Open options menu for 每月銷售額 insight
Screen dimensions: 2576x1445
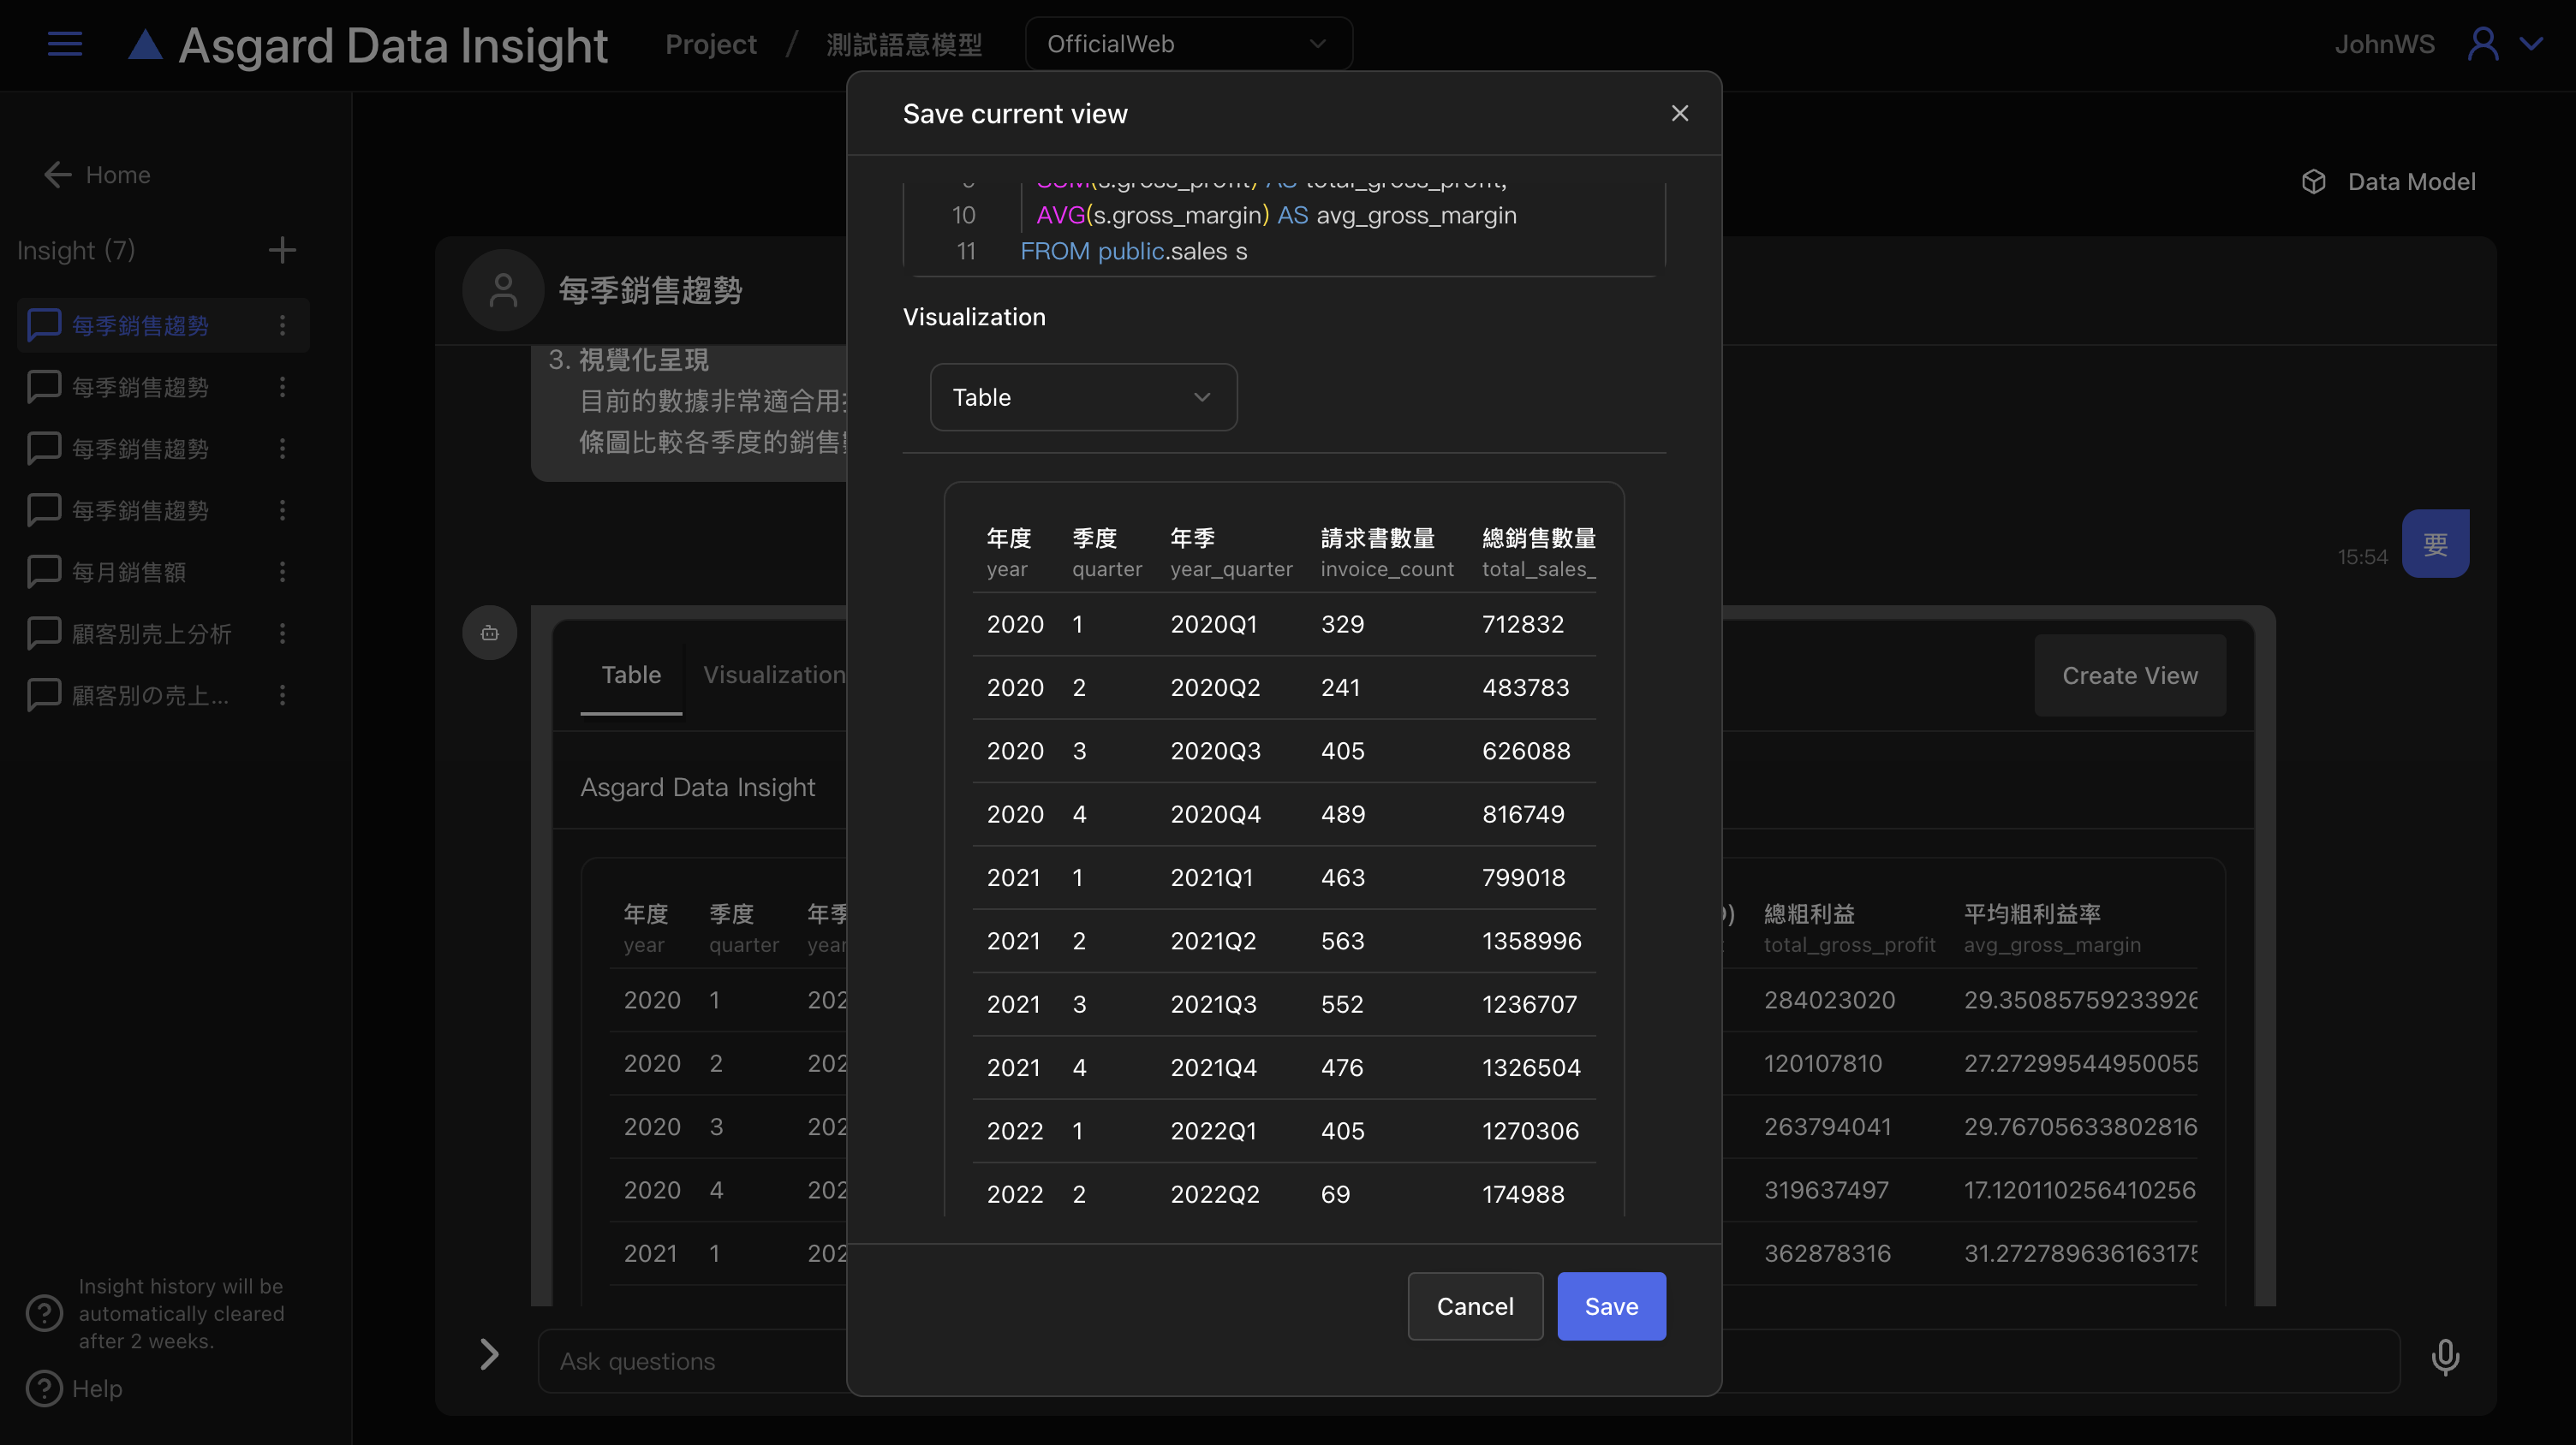[283, 572]
